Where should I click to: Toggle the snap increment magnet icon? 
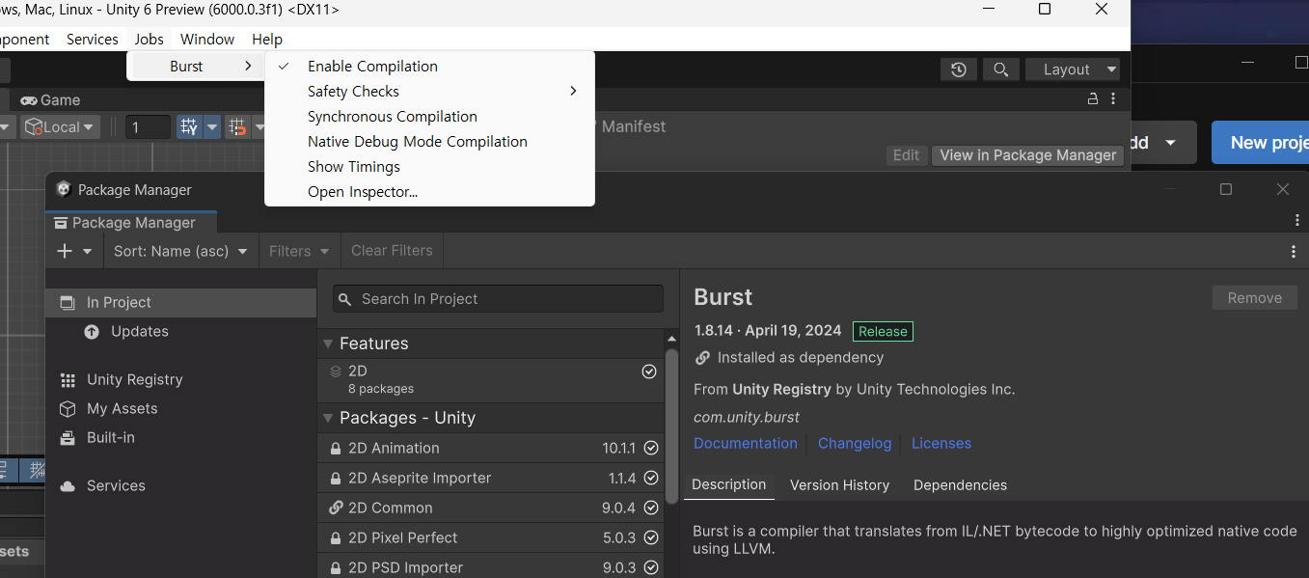(x=237, y=126)
